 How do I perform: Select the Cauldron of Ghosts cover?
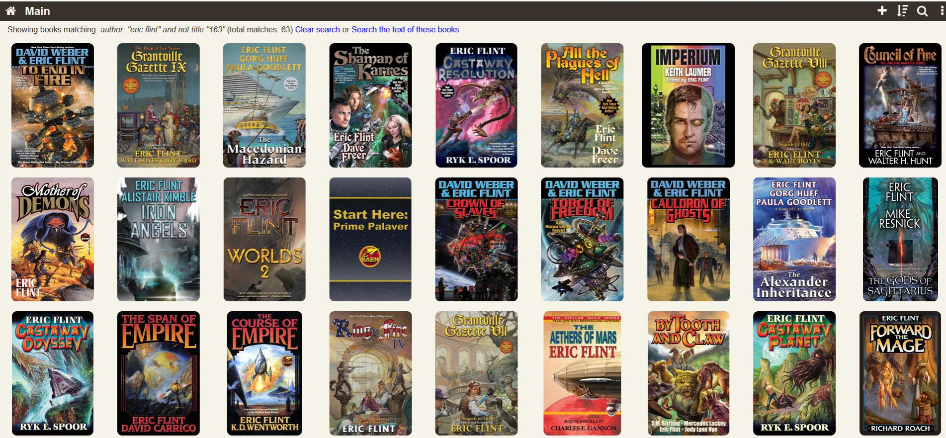(688, 239)
